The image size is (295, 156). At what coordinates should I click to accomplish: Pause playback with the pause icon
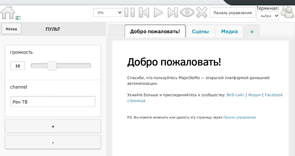(129, 13)
